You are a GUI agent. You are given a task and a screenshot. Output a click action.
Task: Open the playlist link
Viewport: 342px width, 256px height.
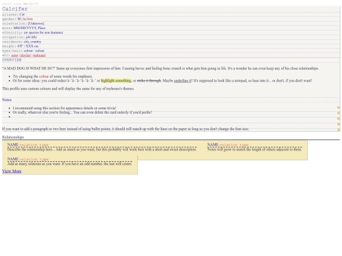[25, 55]
